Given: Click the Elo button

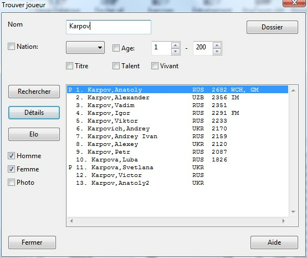Looking at the screenshot, I should [34, 134].
